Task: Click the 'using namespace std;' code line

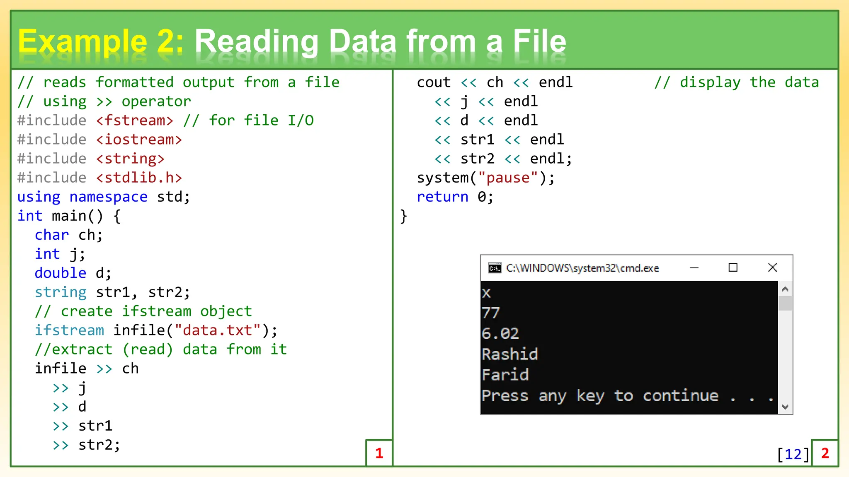Action: coord(104,197)
